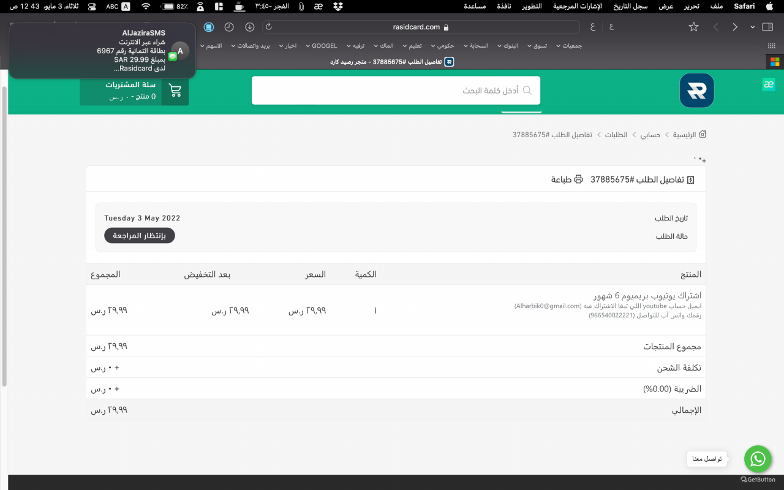Open WhatsApp chat bubble button

click(x=758, y=459)
